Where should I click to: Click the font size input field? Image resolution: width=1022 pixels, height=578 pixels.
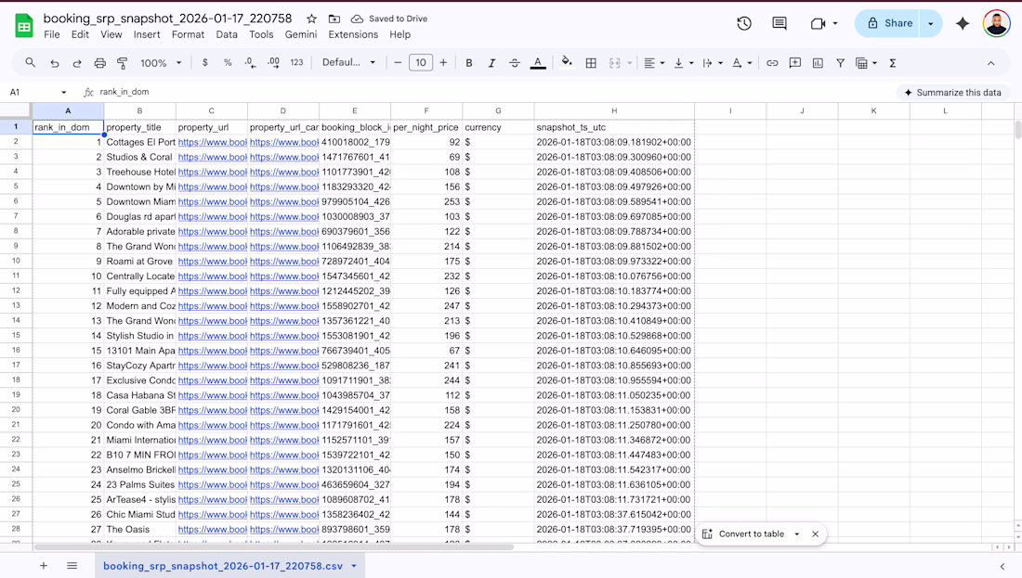[421, 63]
